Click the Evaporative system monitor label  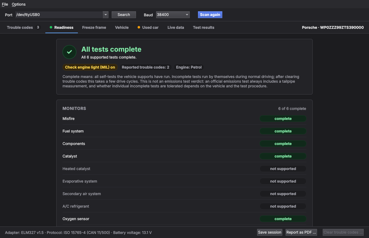(x=80, y=181)
